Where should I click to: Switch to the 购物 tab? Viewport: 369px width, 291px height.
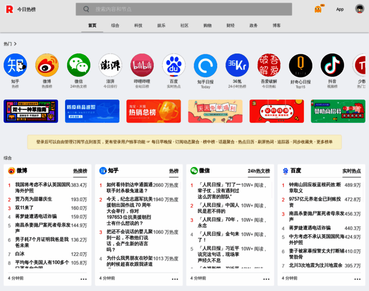click(207, 25)
